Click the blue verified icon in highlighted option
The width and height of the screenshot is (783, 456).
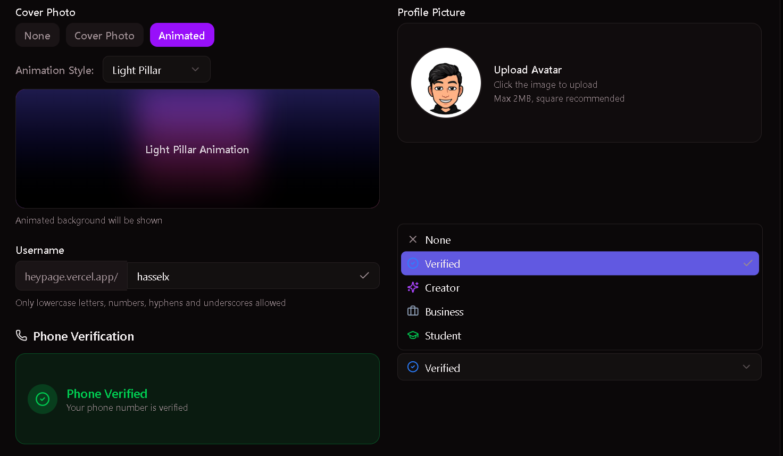[x=413, y=263]
